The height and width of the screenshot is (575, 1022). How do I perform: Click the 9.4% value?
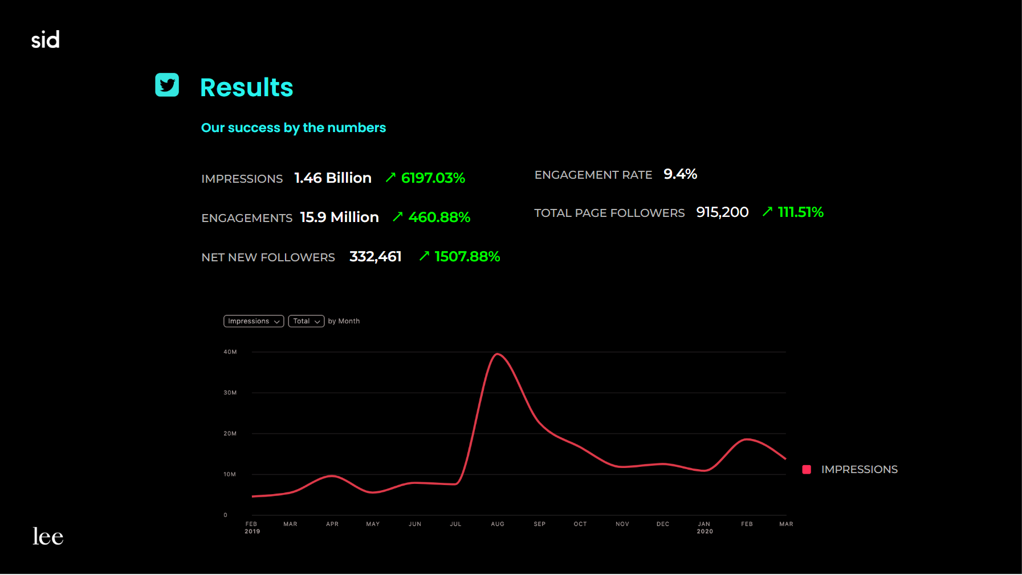pyautogui.click(x=681, y=174)
